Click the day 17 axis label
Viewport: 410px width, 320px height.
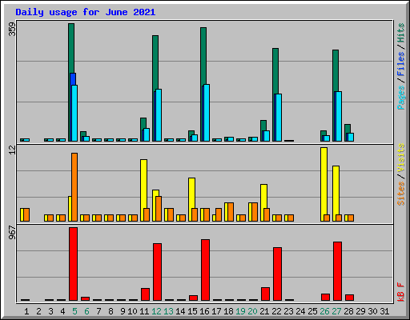tap(216, 311)
